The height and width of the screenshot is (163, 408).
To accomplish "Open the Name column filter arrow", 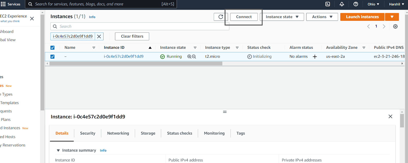I will point(94,48).
